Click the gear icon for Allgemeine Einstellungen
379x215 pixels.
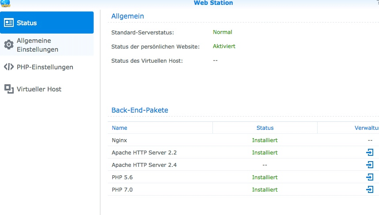click(9, 45)
